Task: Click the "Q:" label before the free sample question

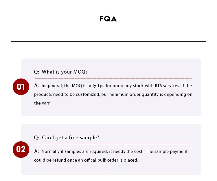Action: 36,138
